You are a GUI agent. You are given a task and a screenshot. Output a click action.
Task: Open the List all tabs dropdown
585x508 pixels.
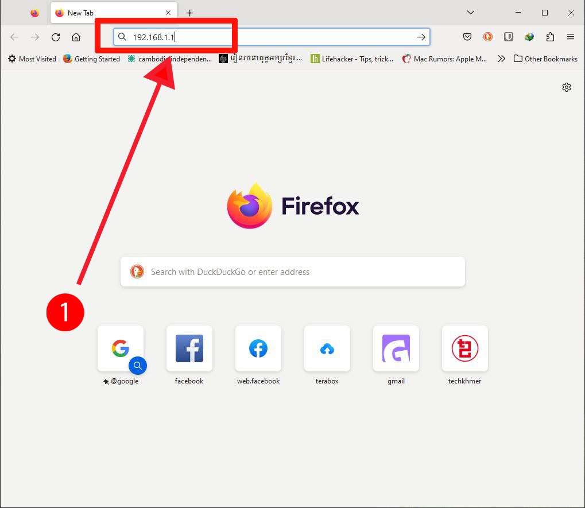[x=471, y=13]
